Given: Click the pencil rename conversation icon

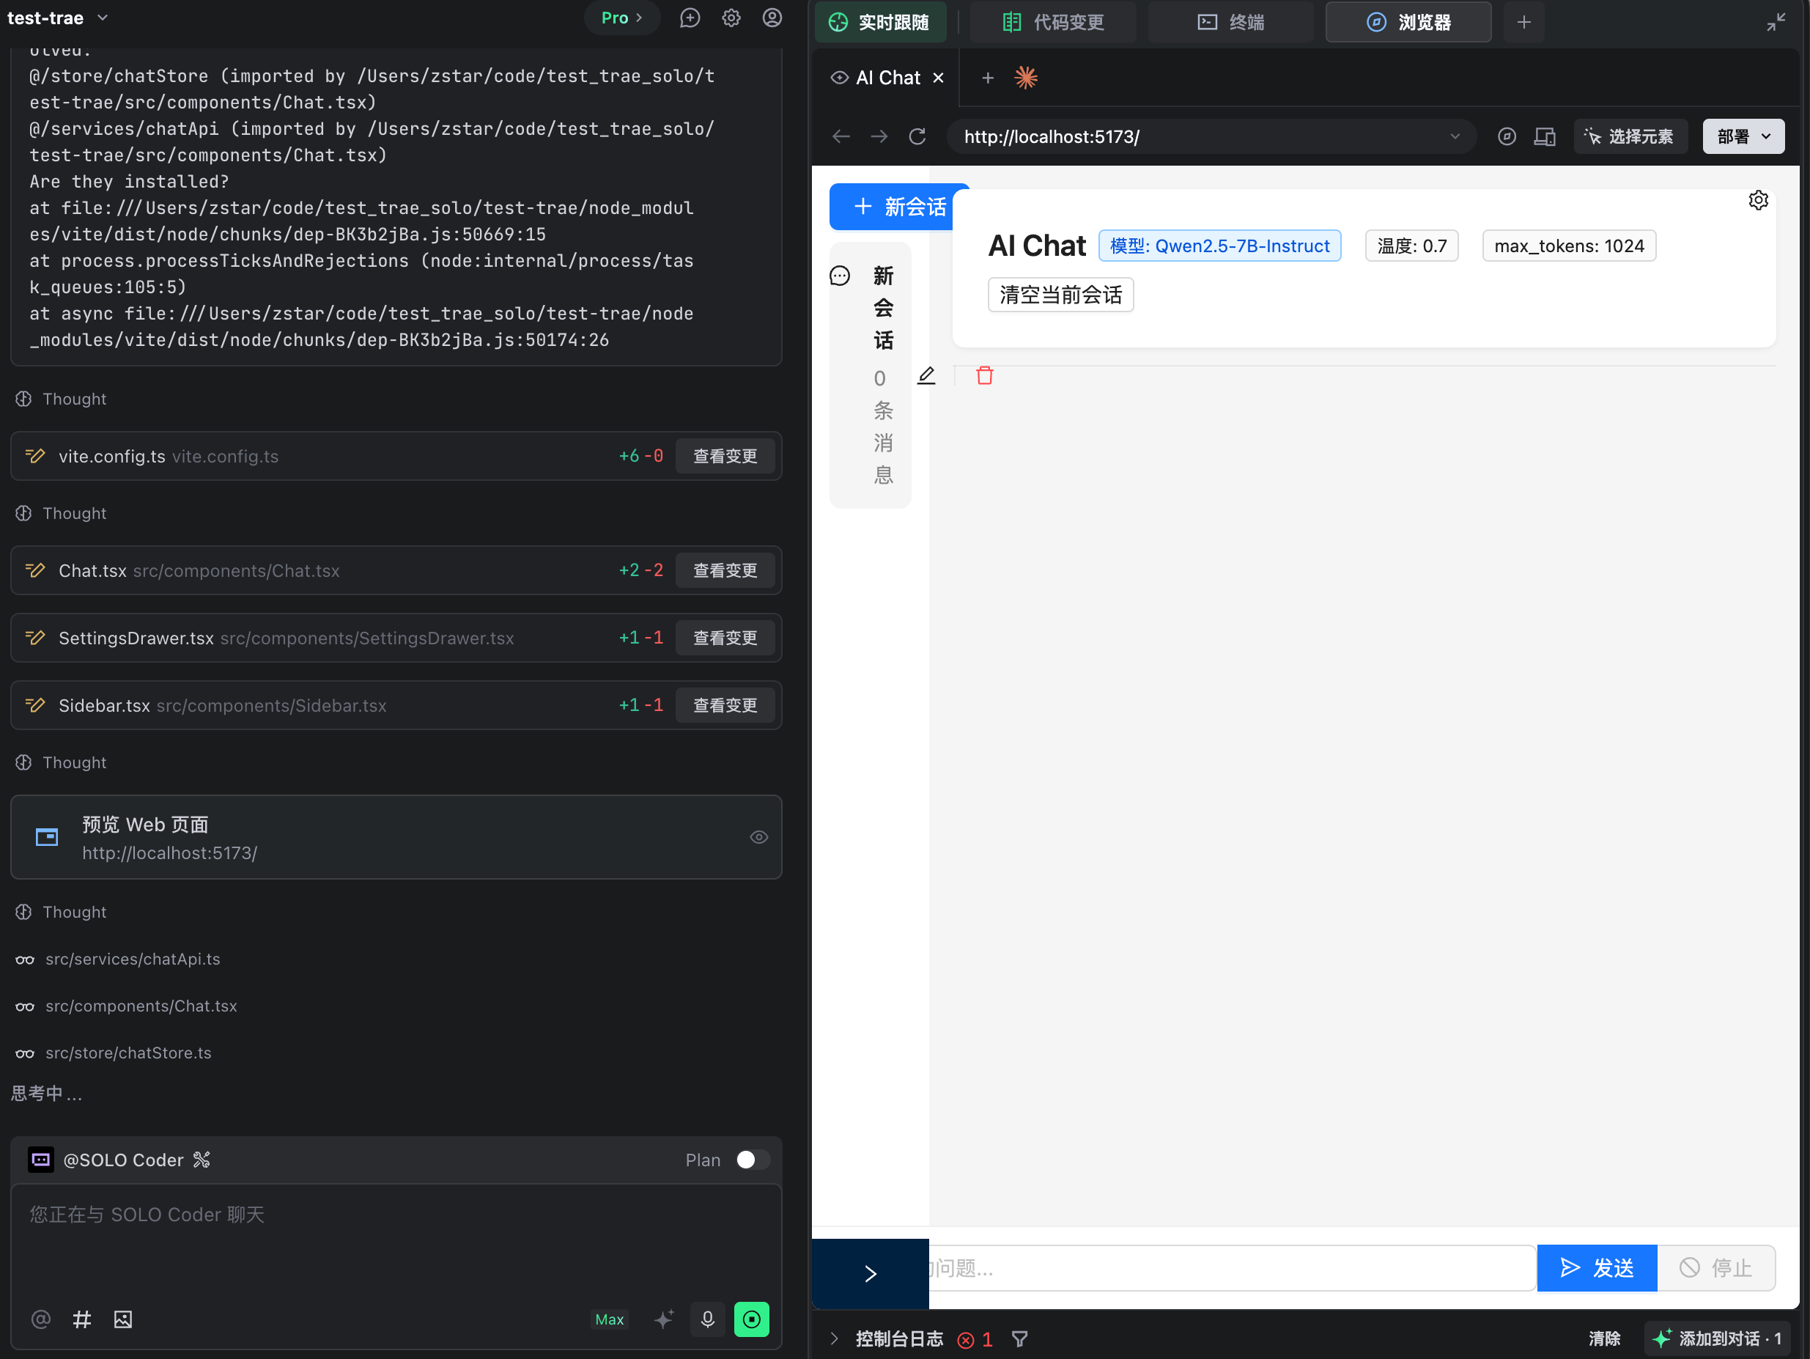Looking at the screenshot, I should pyautogui.click(x=926, y=376).
